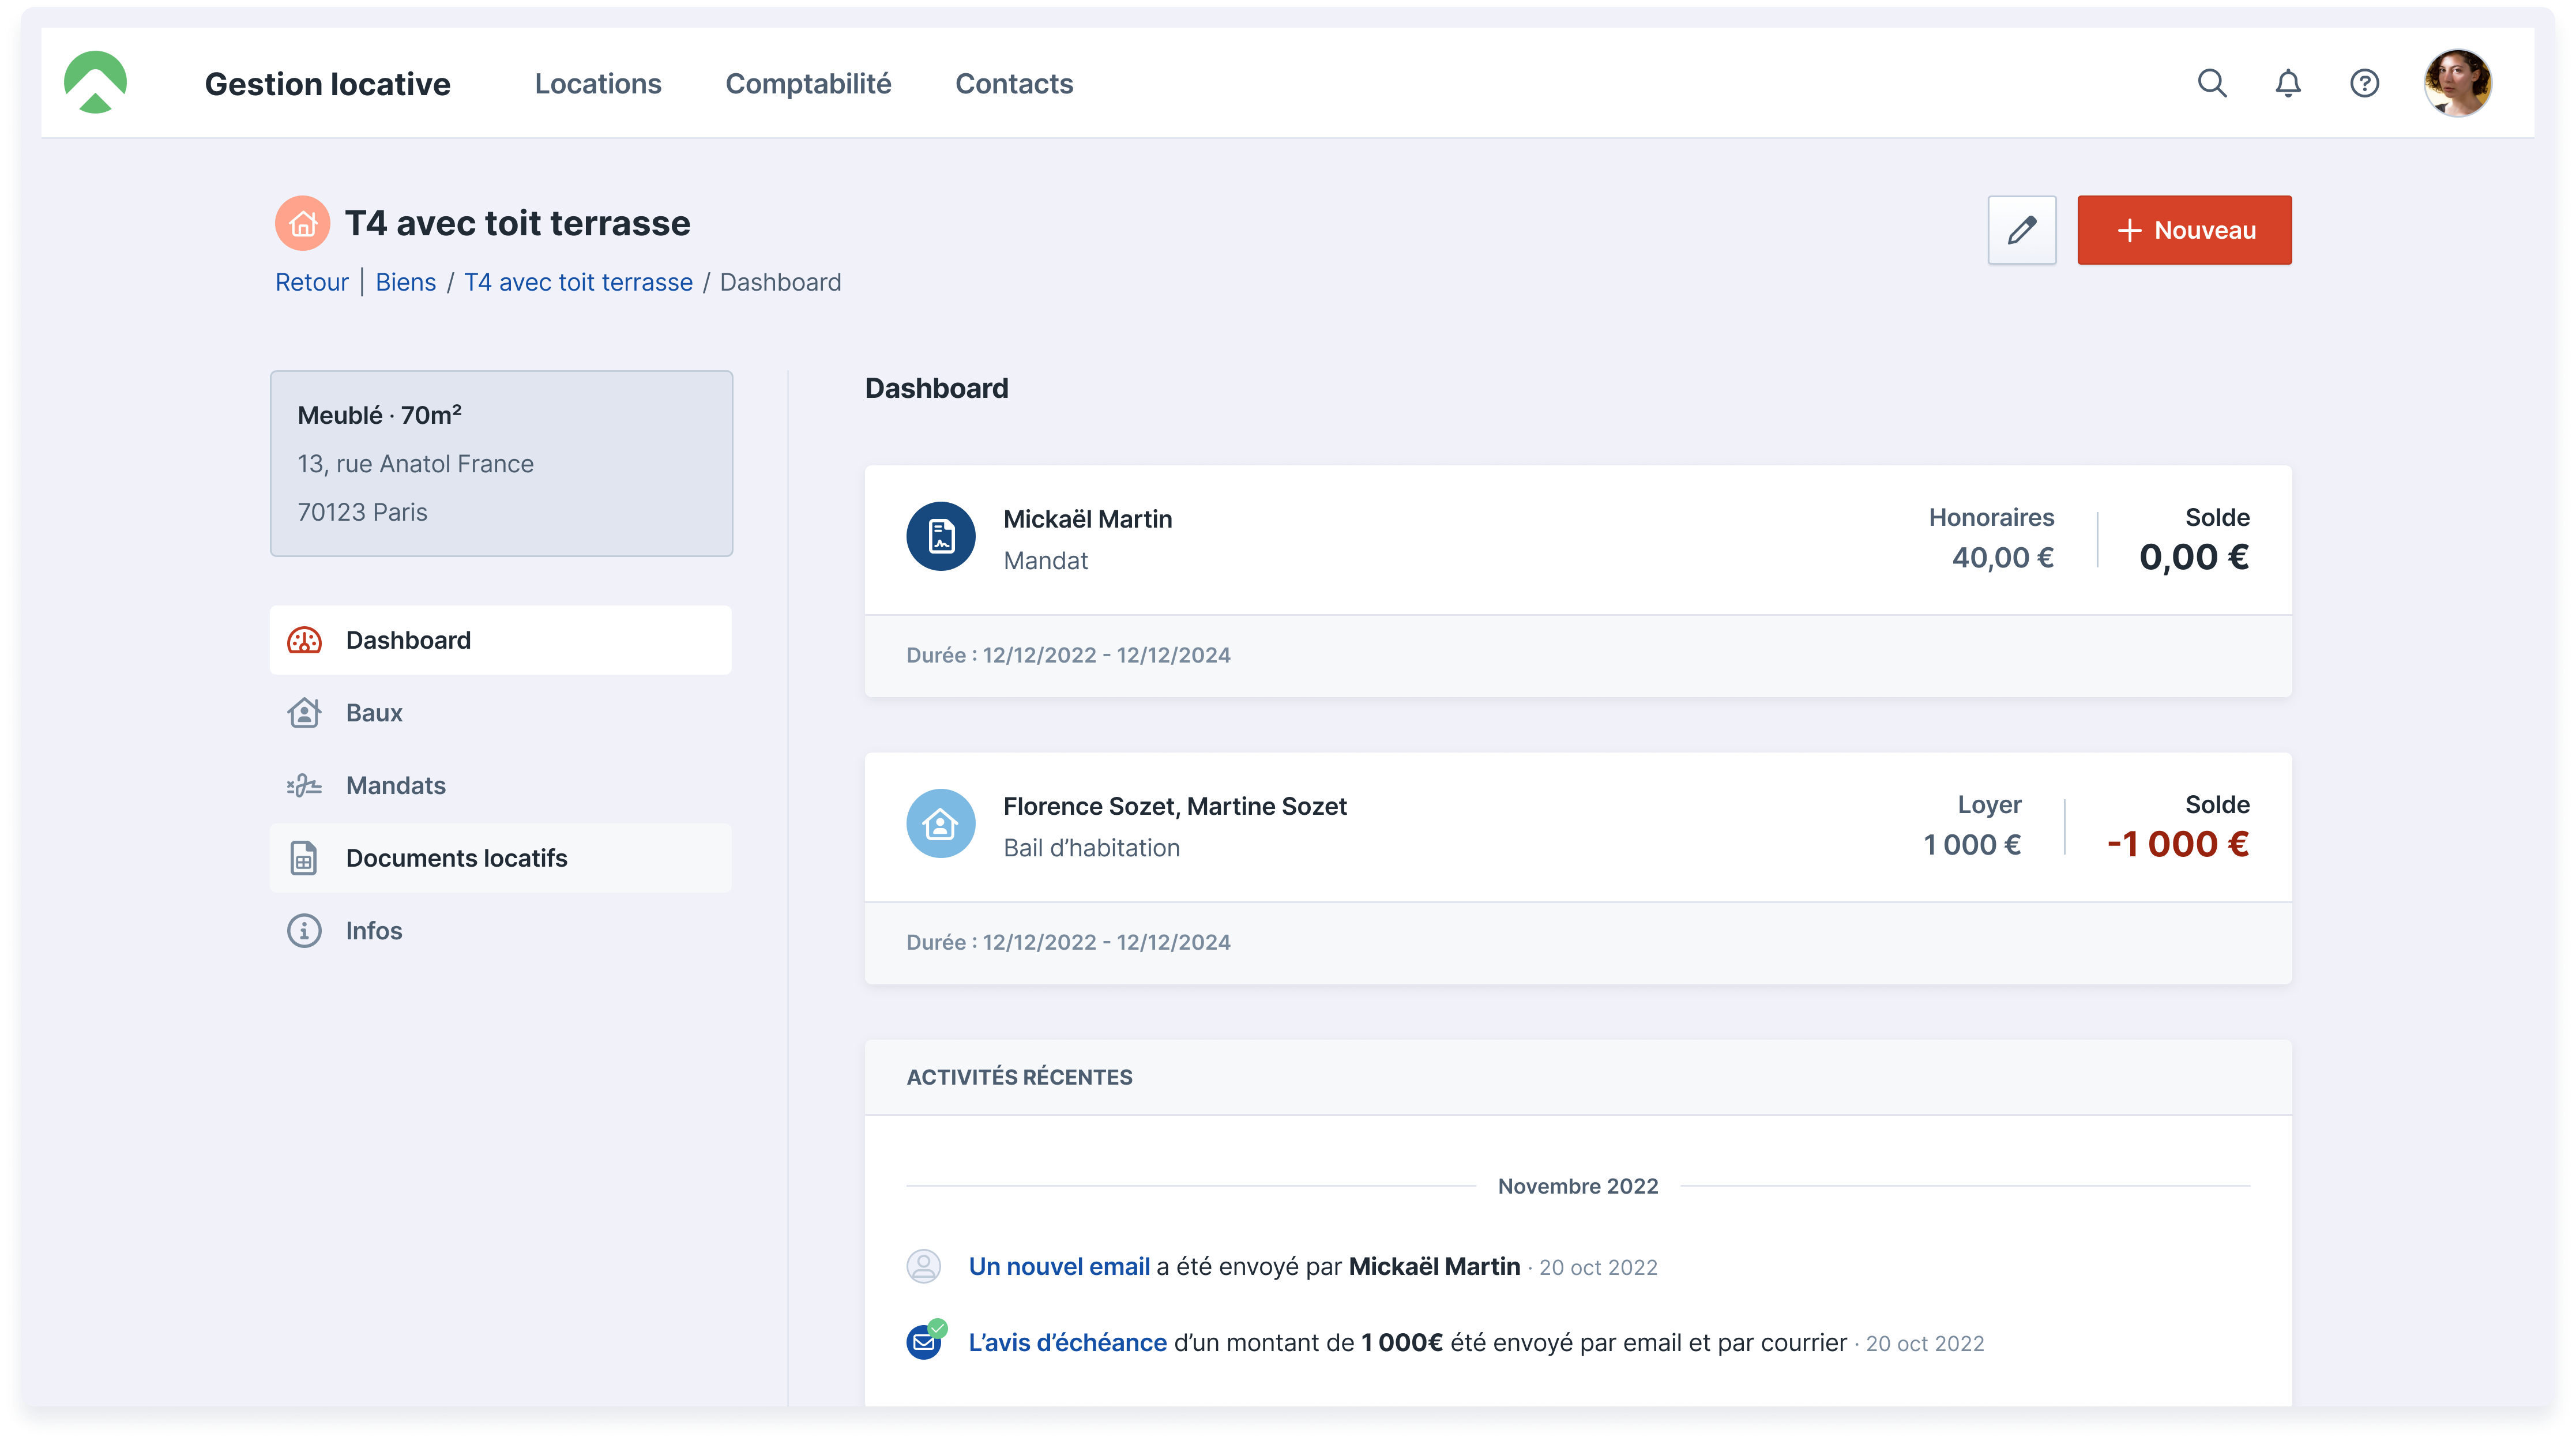The width and height of the screenshot is (2576, 1441).
Task: Click Durée text under Mickaël Martin mandat
Action: pyautogui.click(x=1068, y=655)
